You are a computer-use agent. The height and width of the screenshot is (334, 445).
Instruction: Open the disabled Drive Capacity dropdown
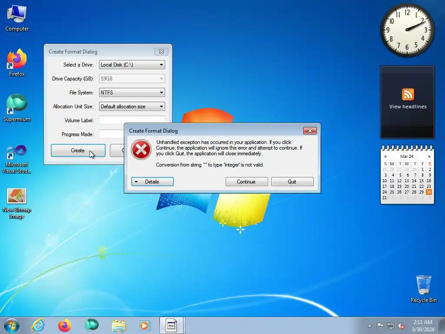(x=132, y=79)
